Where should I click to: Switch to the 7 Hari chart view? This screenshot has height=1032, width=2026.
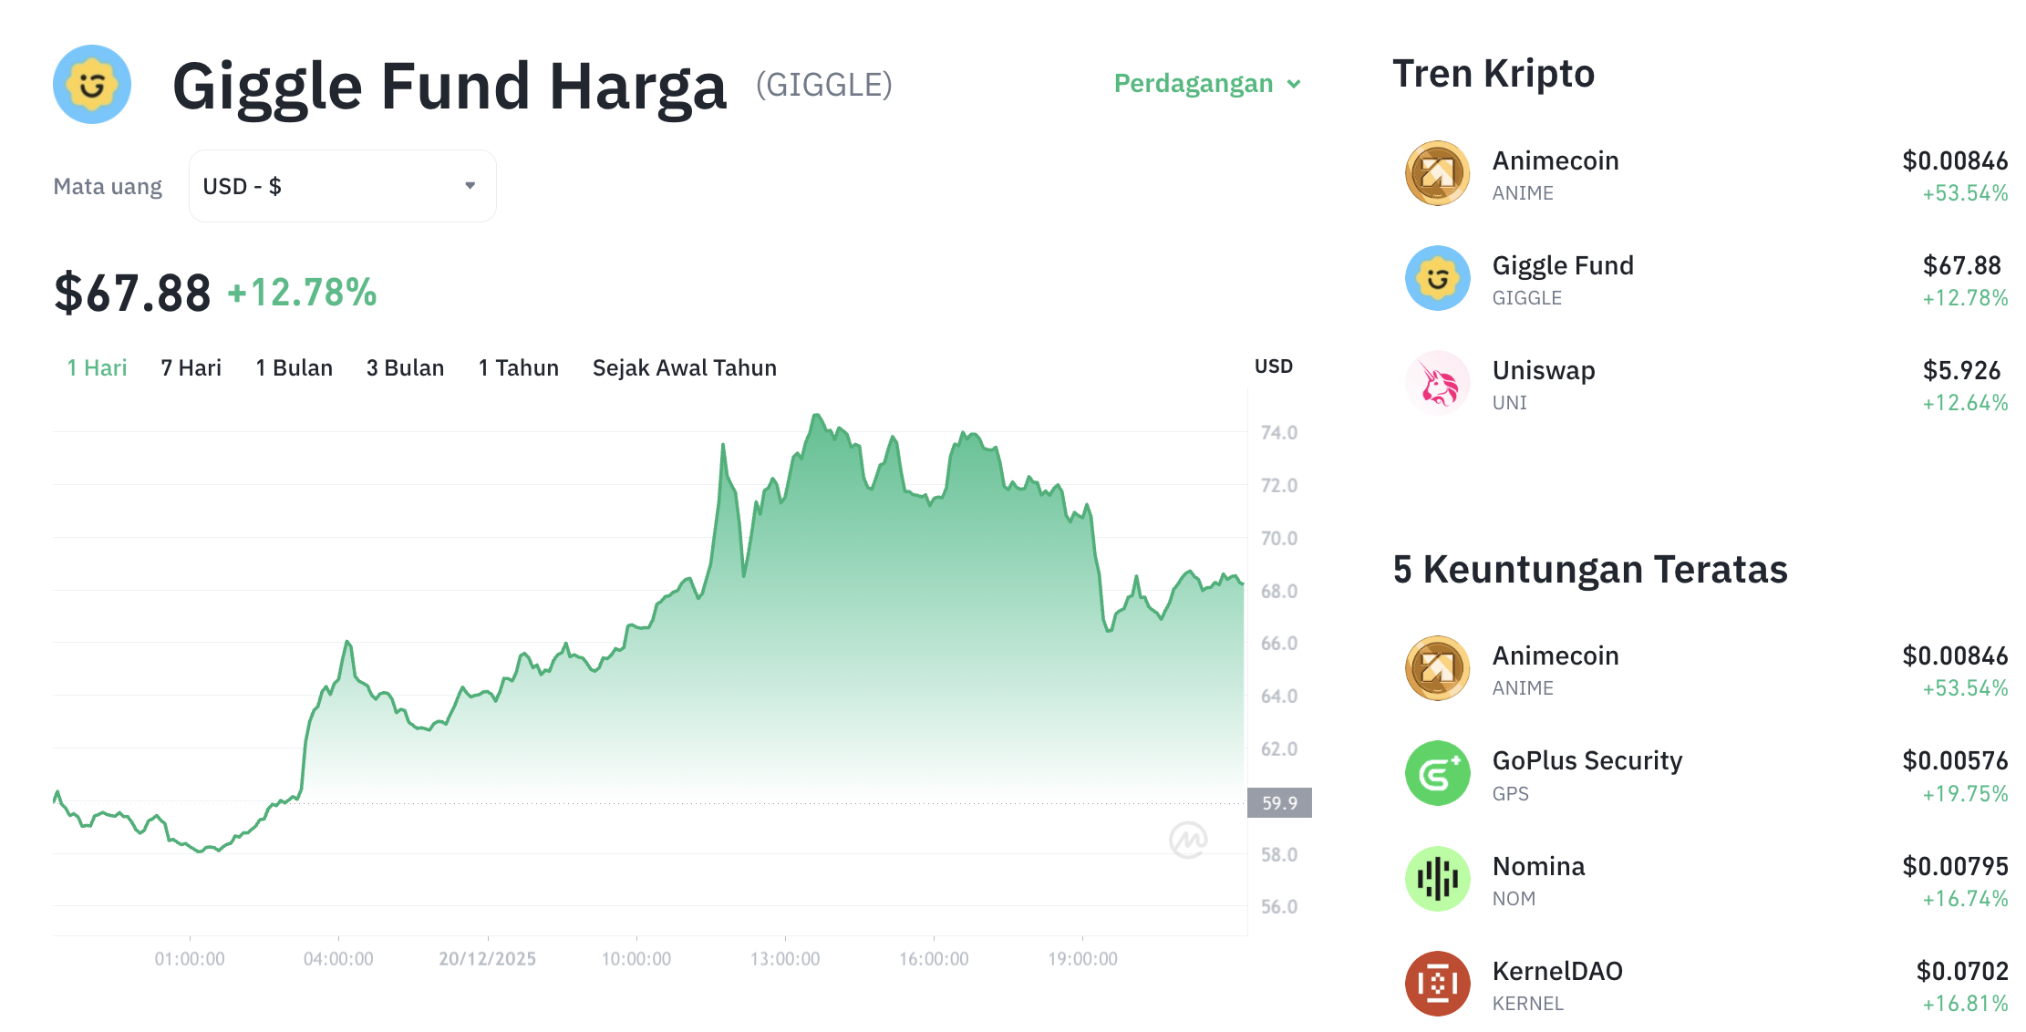pyautogui.click(x=190, y=367)
